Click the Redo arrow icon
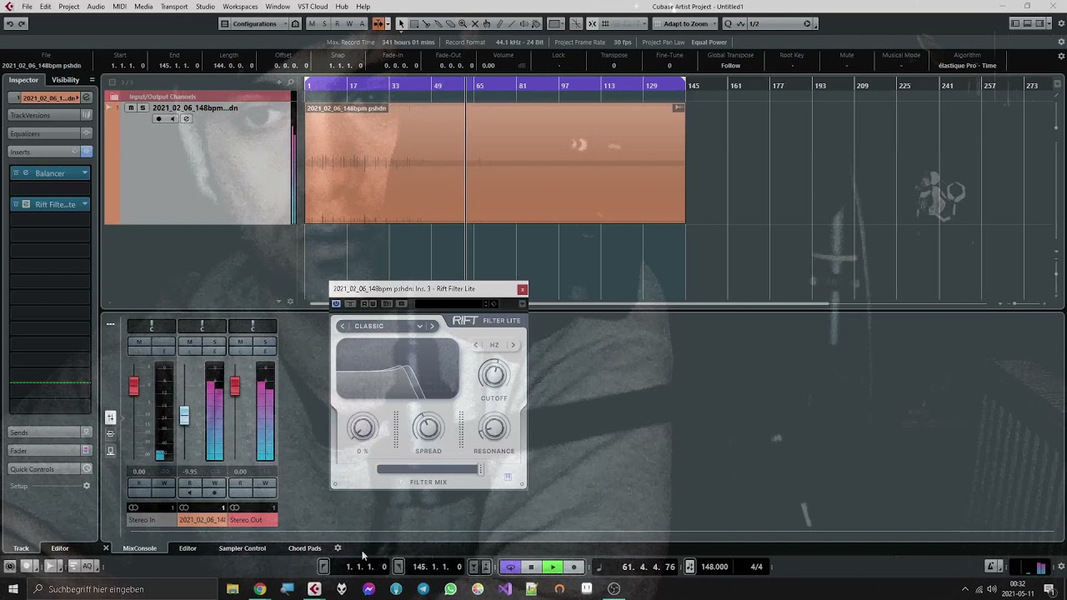1067x600 pixels. [22, 23]
